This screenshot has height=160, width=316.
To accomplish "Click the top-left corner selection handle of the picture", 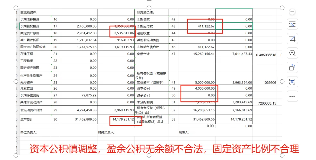I will [x=16, y=8].
